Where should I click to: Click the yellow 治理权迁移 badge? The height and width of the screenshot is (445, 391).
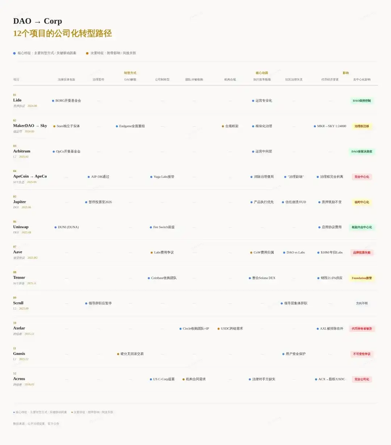362,126
